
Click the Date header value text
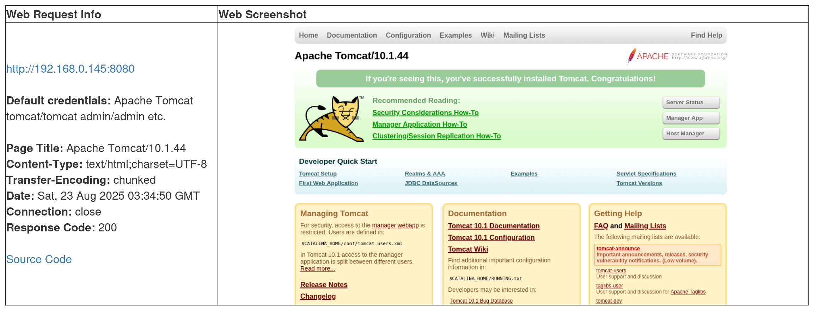coord(118,196)
